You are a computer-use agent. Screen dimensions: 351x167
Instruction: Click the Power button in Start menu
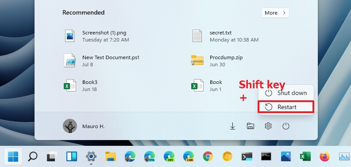click(x=286, y=126)
